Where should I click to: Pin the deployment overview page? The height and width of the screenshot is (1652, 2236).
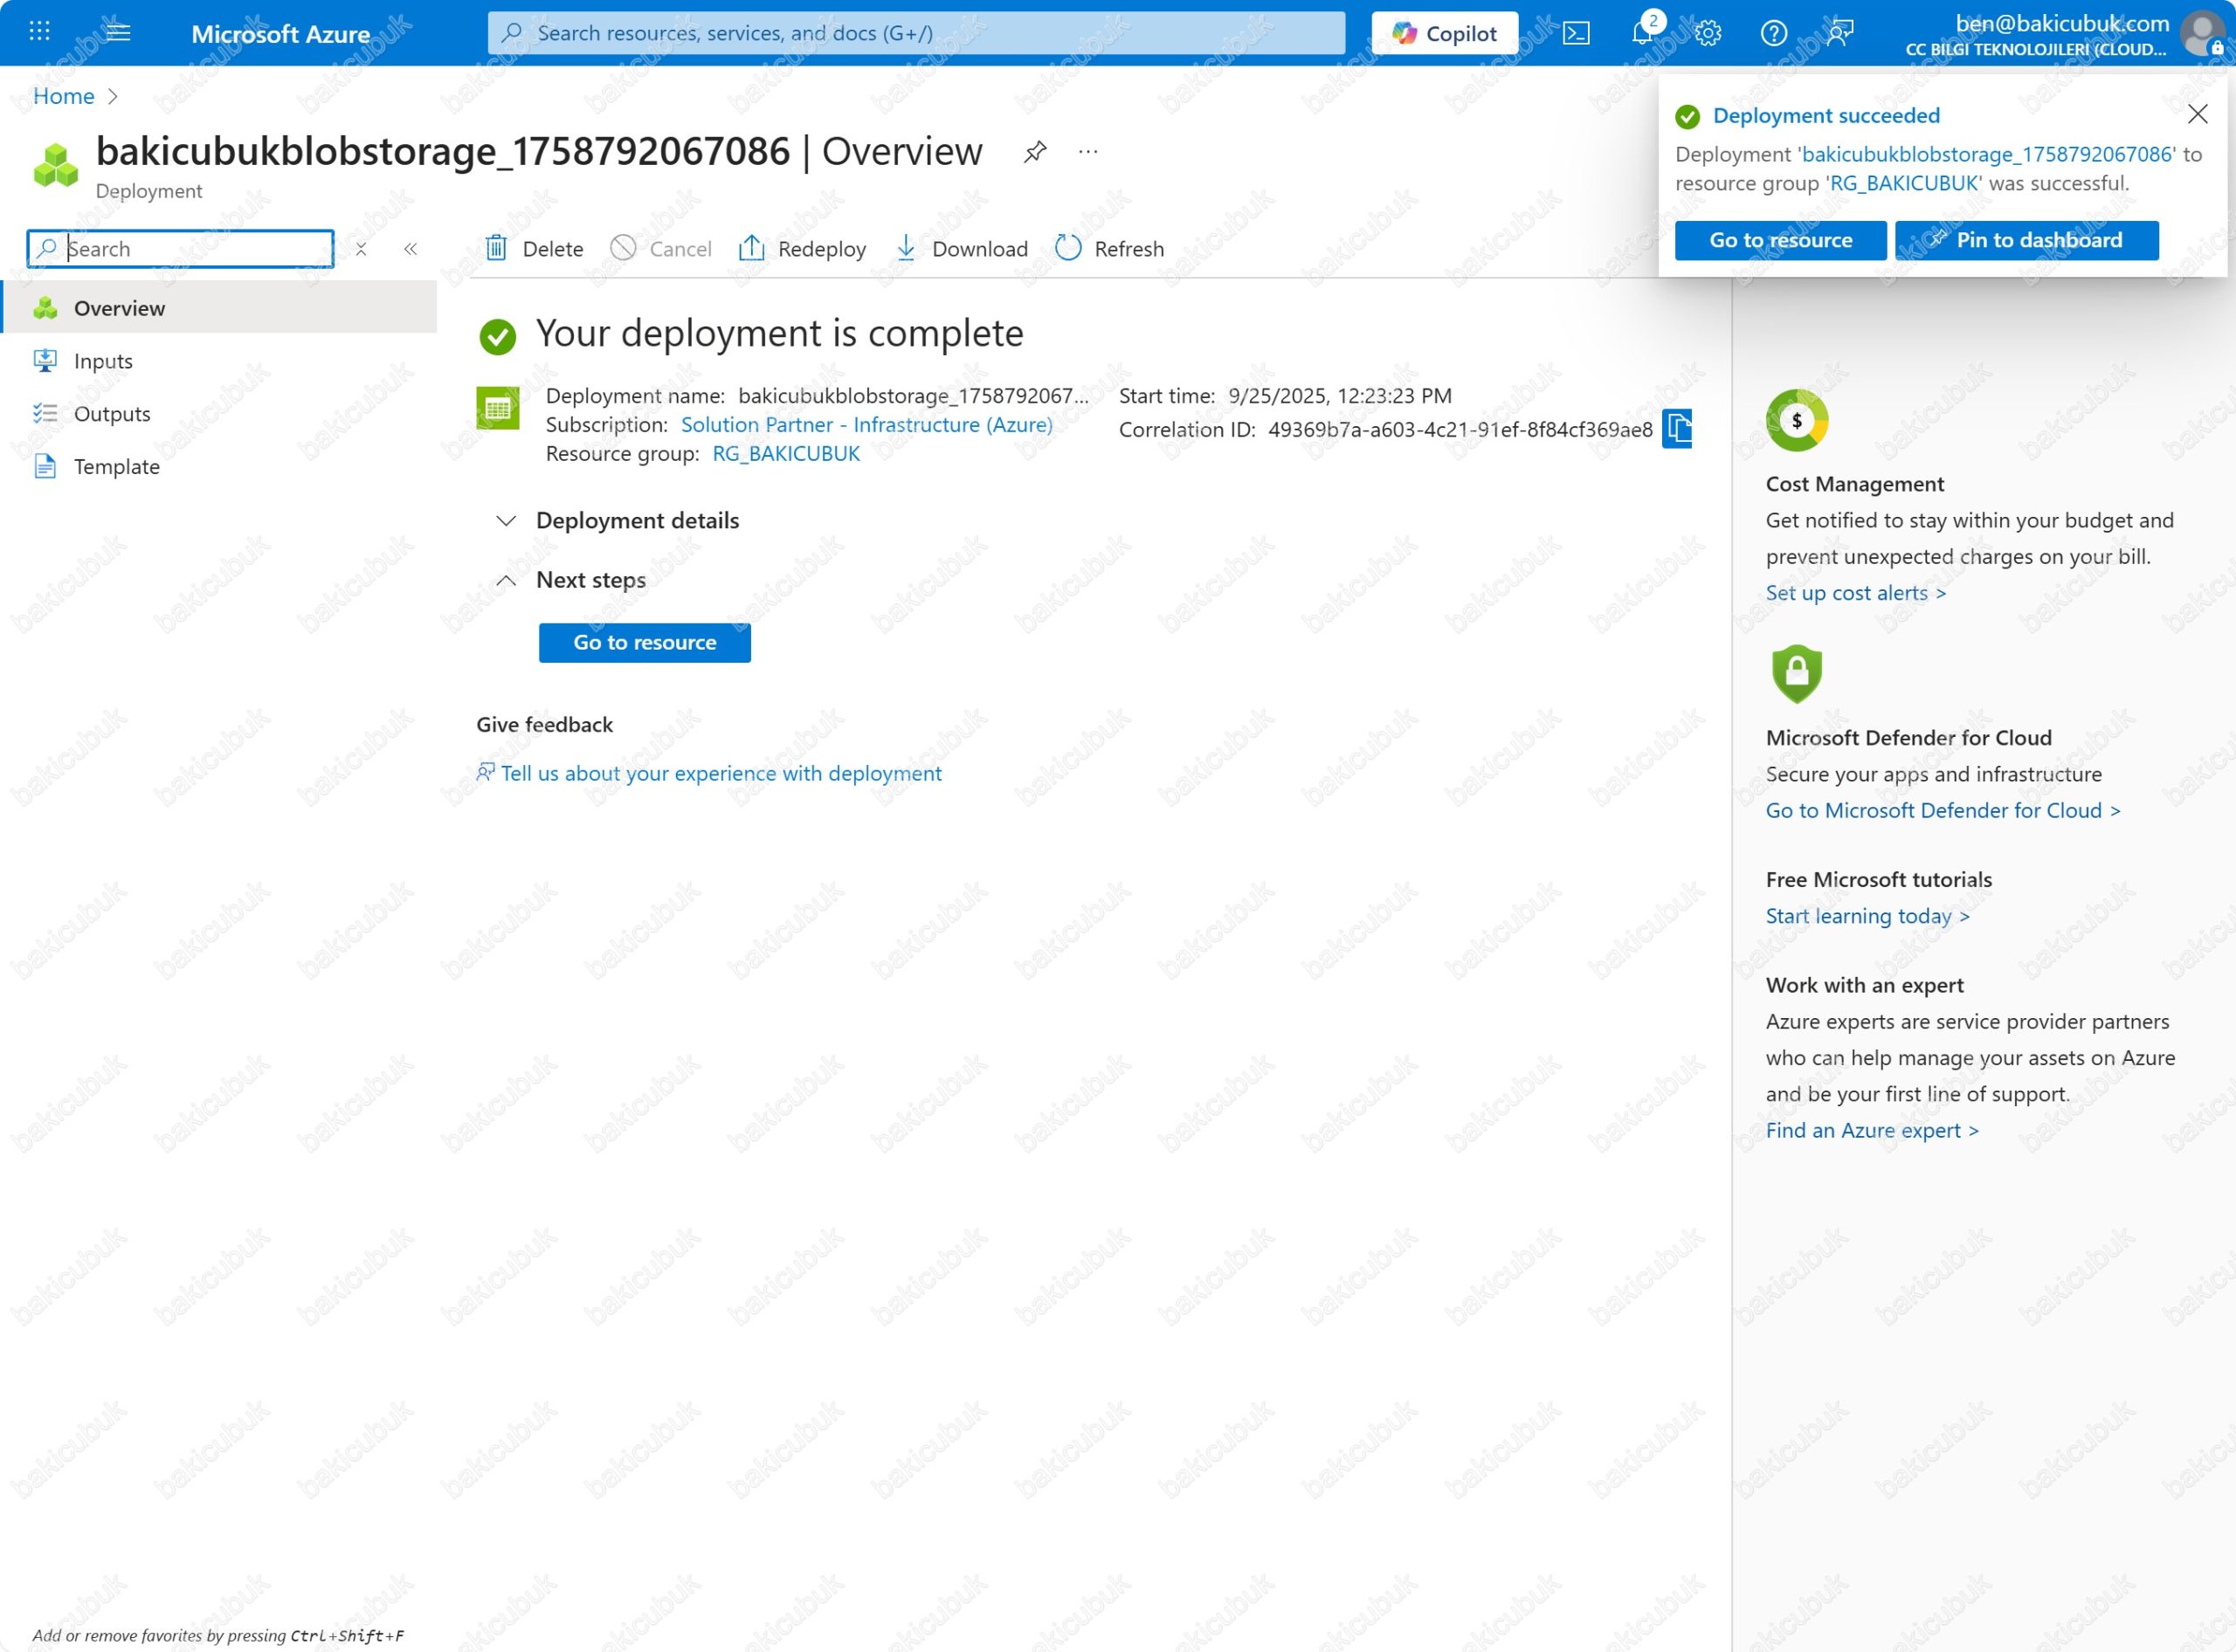coord(1034,152)
